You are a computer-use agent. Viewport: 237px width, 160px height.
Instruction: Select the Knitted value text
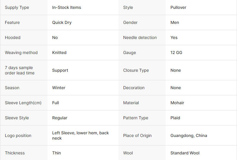59,53
